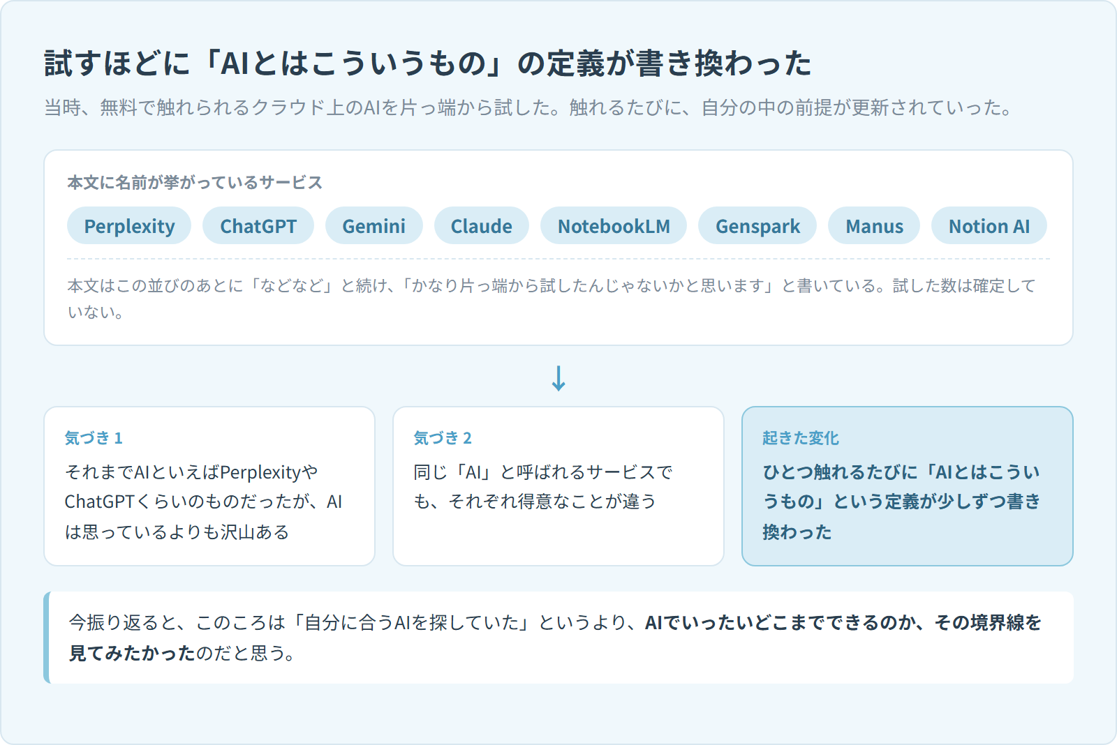The width and height of the screenshot is (1117, 745).
Task: Choose the Gemini tag
Action: point(373,225)
